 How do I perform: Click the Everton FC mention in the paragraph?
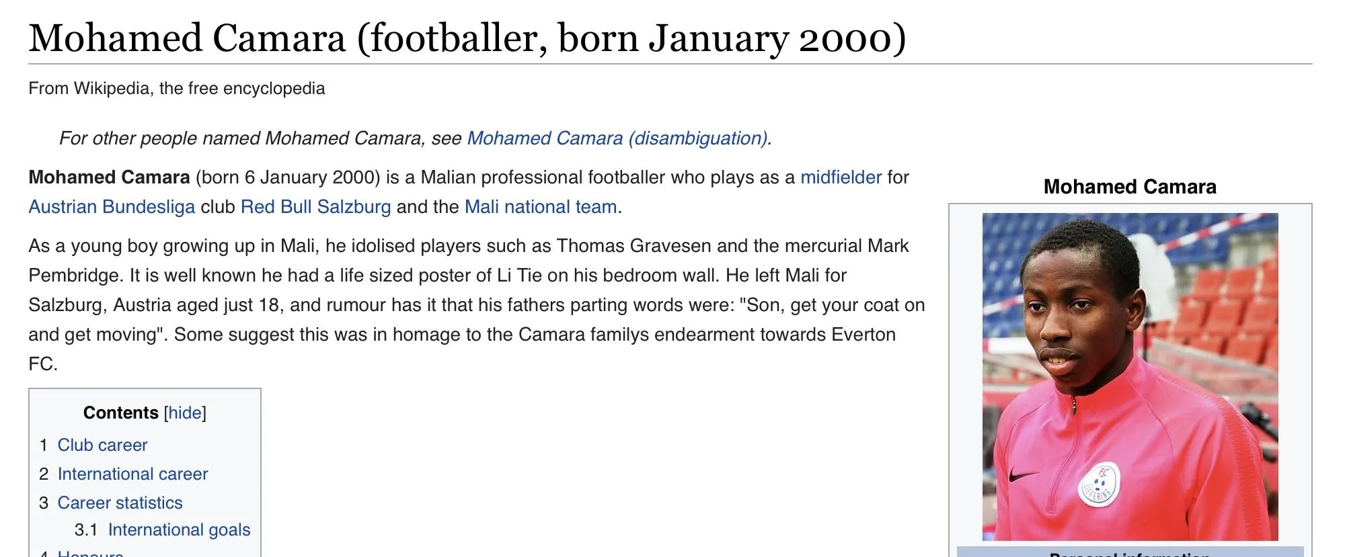863,335
